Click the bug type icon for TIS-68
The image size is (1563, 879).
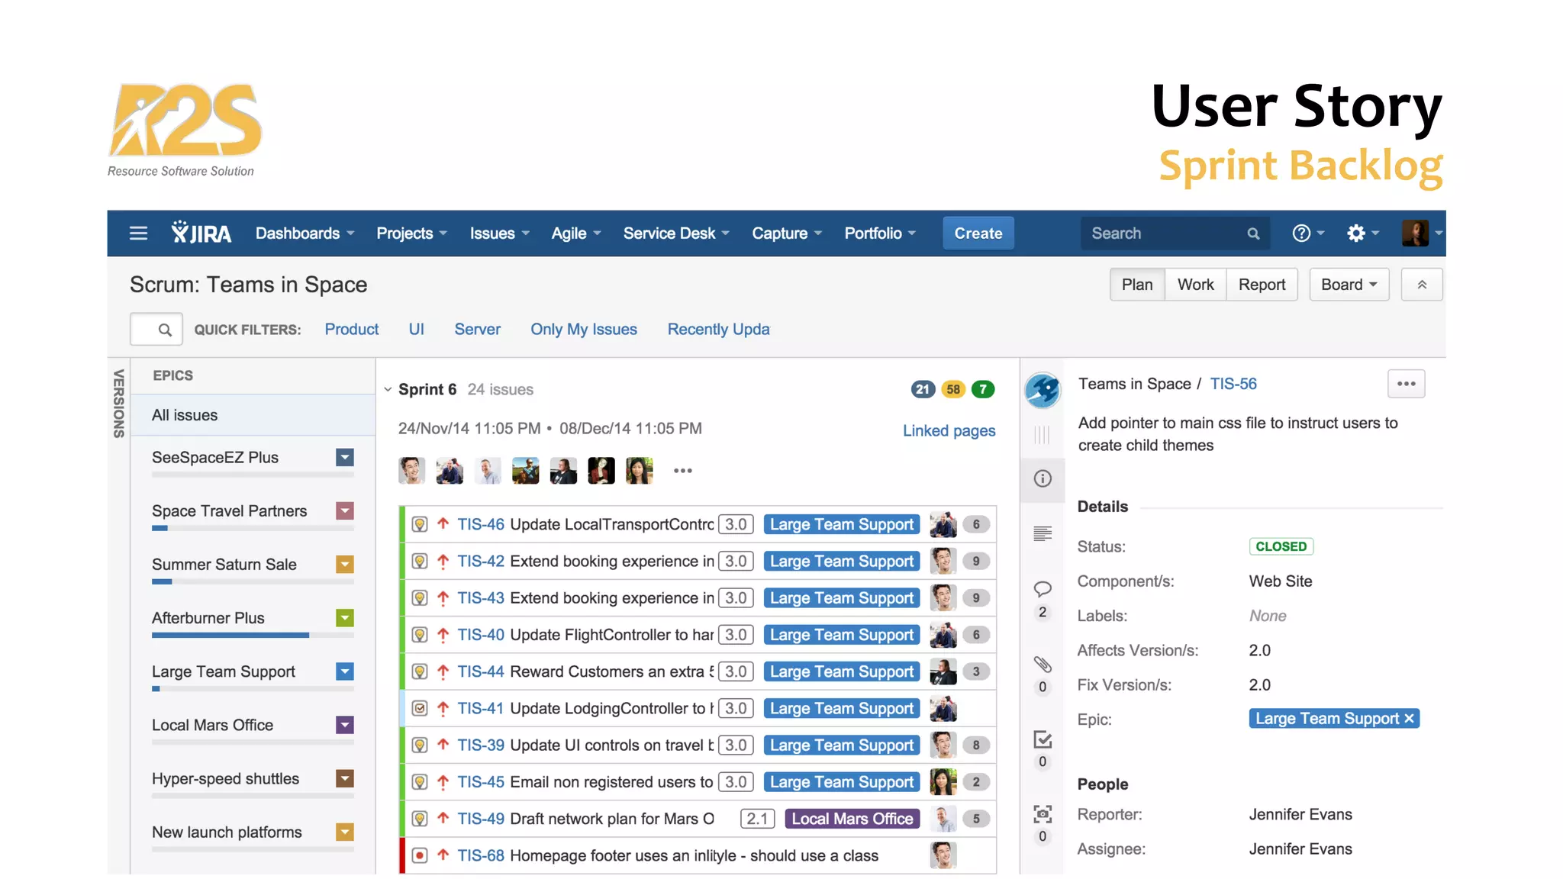[x=420, y=855]
